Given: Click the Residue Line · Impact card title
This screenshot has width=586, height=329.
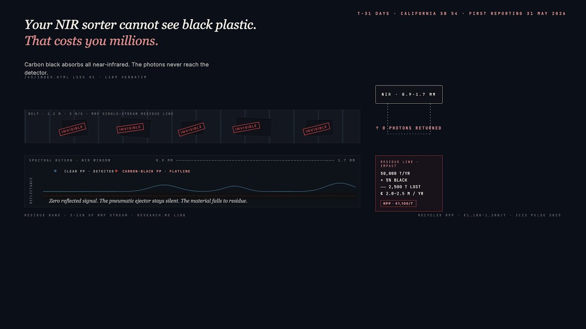Looking at the screenshot, I should 399,164.
